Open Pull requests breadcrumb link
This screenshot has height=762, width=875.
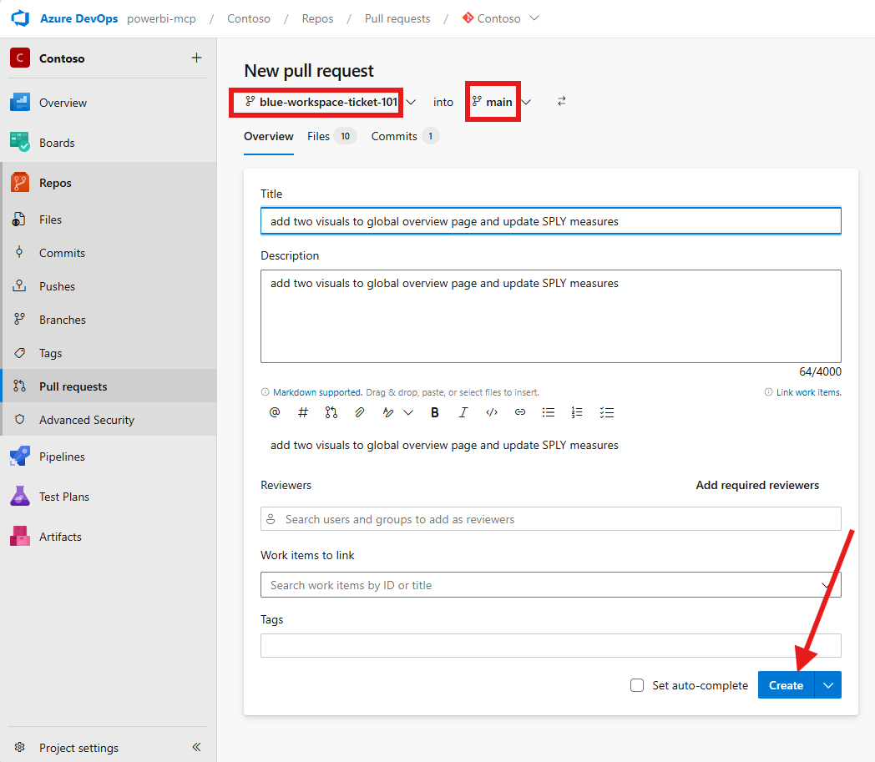pos(397,19)
